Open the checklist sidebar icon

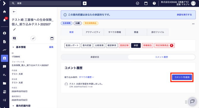pos(4,75)
